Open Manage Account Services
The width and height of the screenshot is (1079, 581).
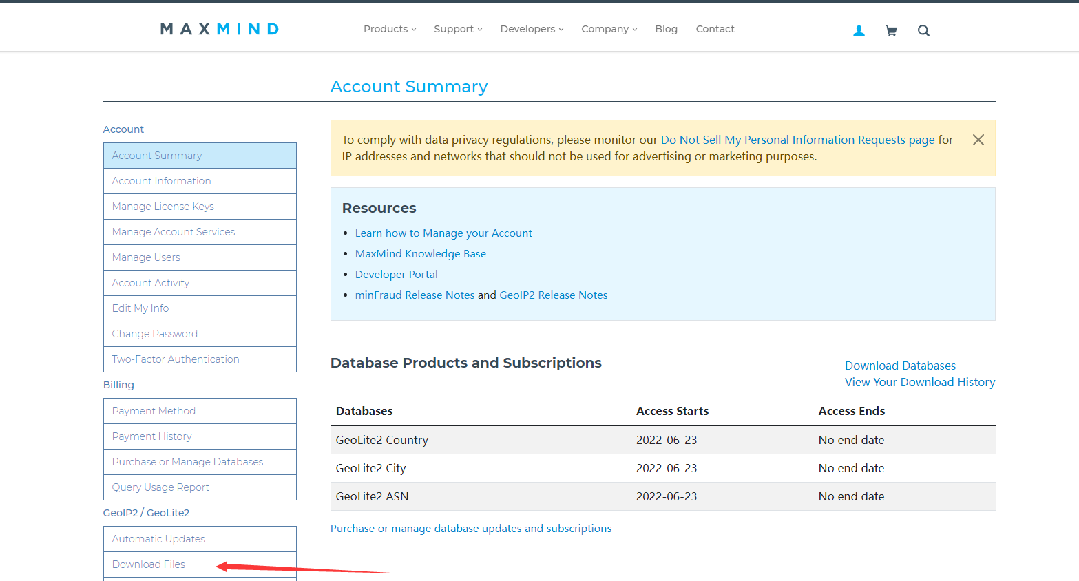pyautogui.click(x=200, y=232)
